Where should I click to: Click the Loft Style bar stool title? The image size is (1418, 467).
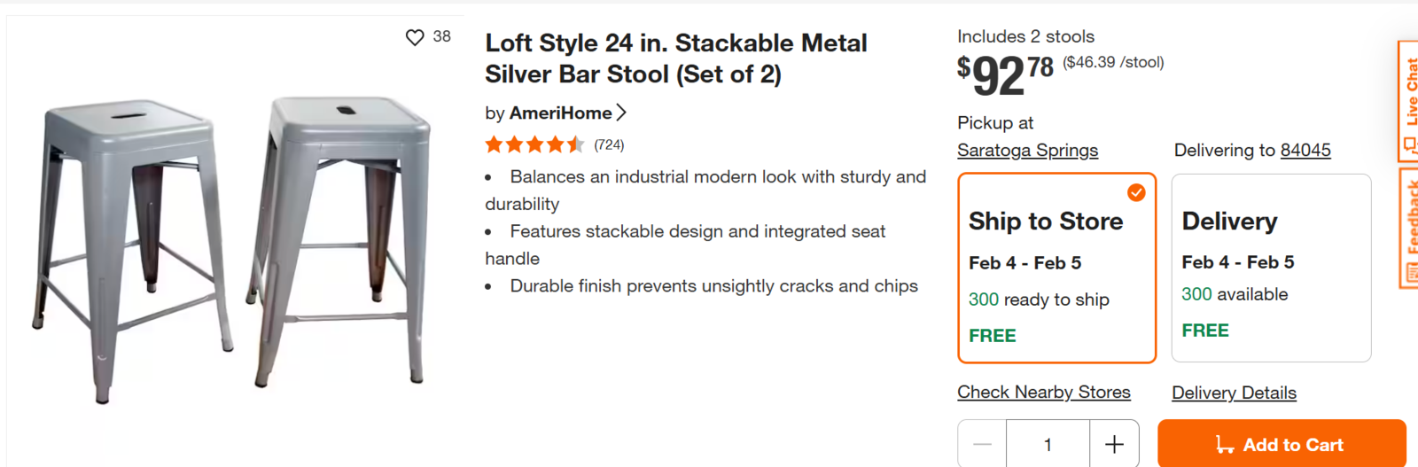click(x=675, y=58)
